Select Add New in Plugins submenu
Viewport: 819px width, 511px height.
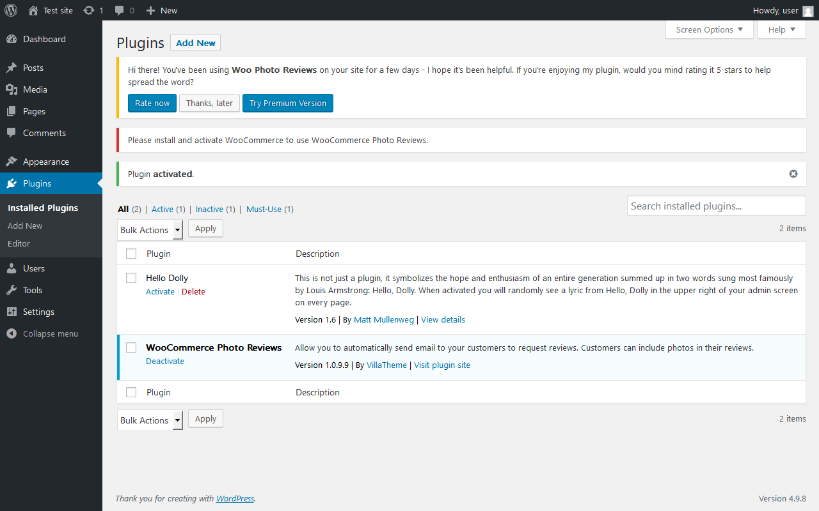click(x=25, y=225)
